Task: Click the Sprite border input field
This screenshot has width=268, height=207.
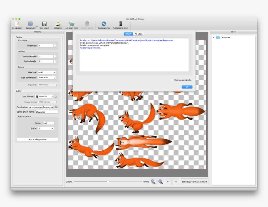Action: pyautogui.click(x=46, y=61)
